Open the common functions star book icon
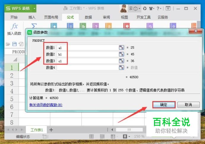 (x=54, y=26)
